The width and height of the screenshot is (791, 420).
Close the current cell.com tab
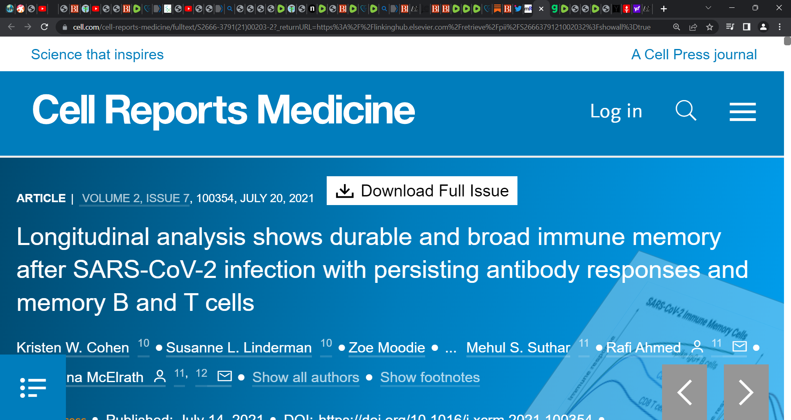point(541,9)
